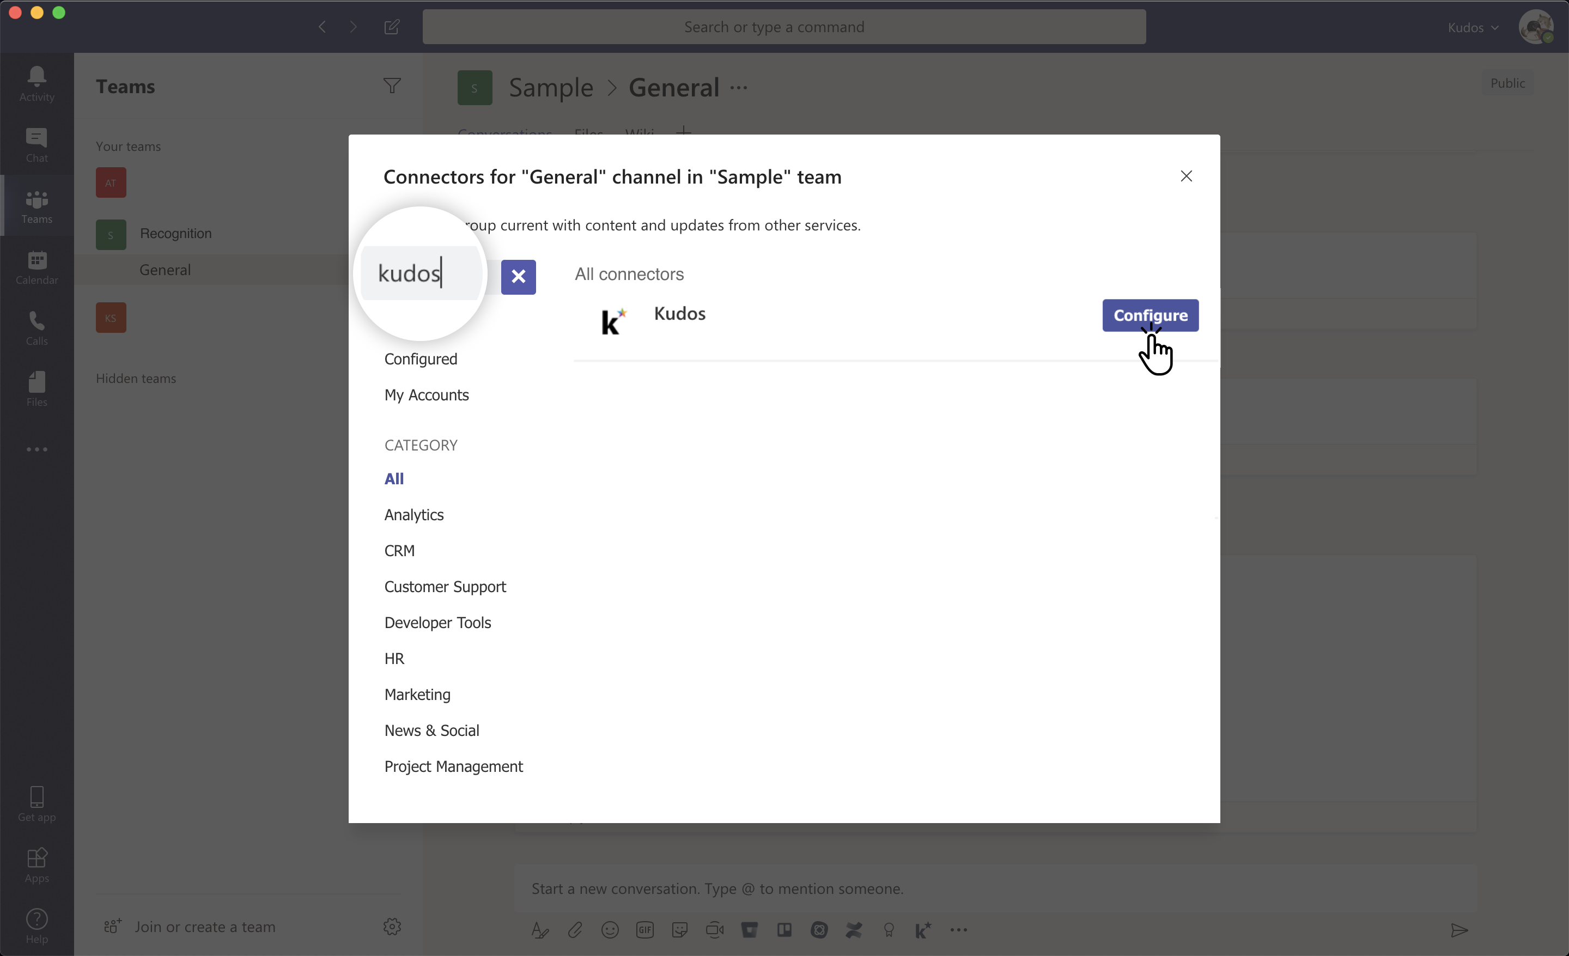This screenshot has width=1569, height=956.
Task: Filter by Marketing category
Action: (x=417, y=695)
